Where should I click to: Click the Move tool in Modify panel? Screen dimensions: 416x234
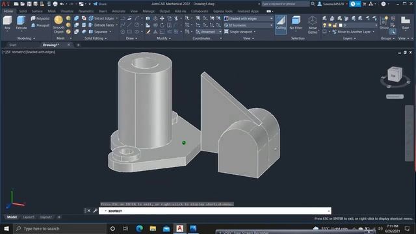(162, 18)
